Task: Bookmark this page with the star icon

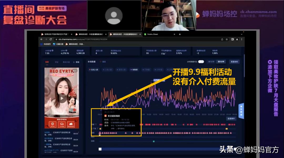Action: click(x=227, y=39)
